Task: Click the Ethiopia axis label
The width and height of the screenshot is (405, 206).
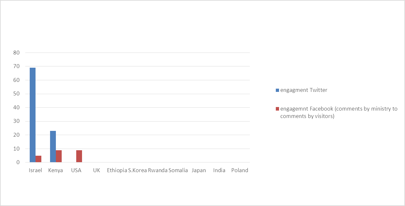Action: coord(117,170)
